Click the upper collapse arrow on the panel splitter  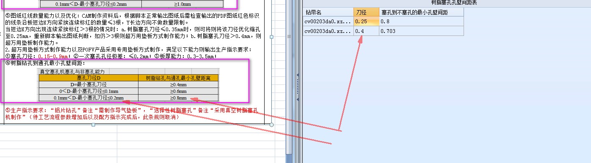pyautogui.click(x=298, y=75)
